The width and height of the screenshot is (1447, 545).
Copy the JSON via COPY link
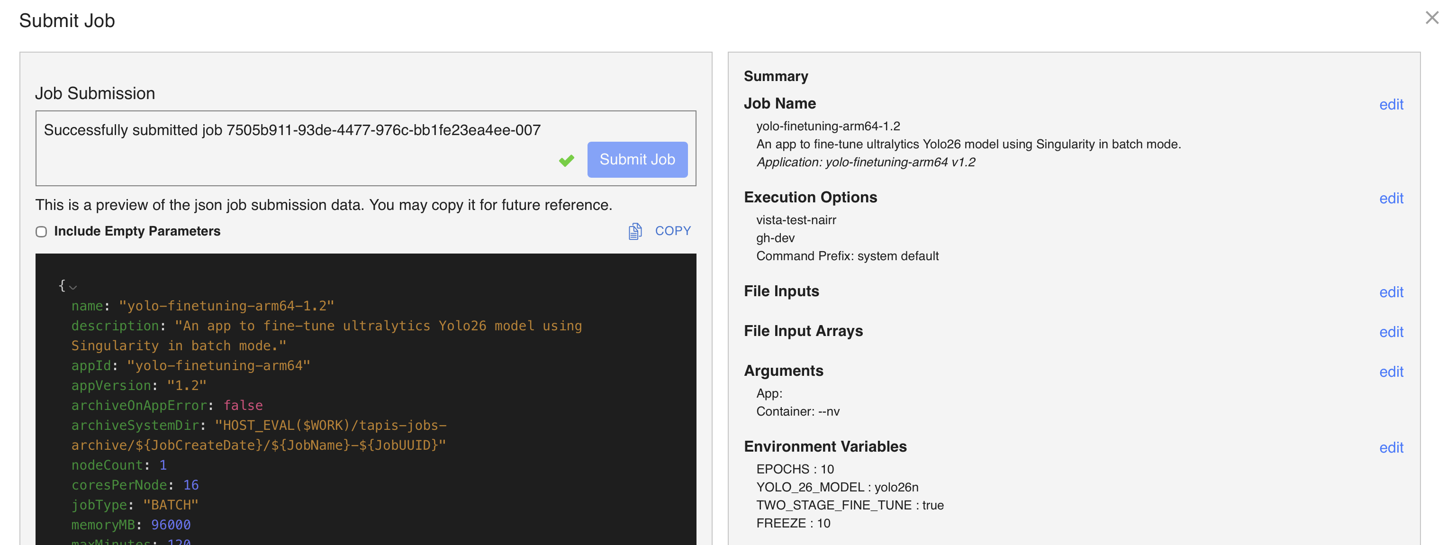point(672,231)
